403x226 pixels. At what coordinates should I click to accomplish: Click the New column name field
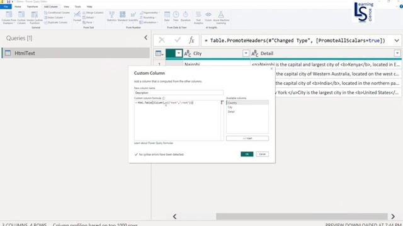tap(179, 93)
